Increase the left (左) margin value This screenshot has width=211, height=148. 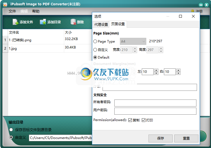(156, 70)
